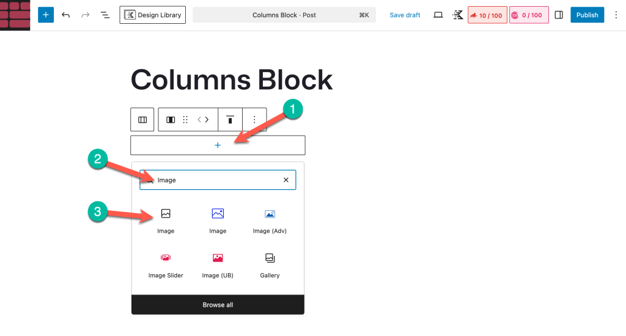
Task: Click the add block plus in the column
Action: click(218, 145)
